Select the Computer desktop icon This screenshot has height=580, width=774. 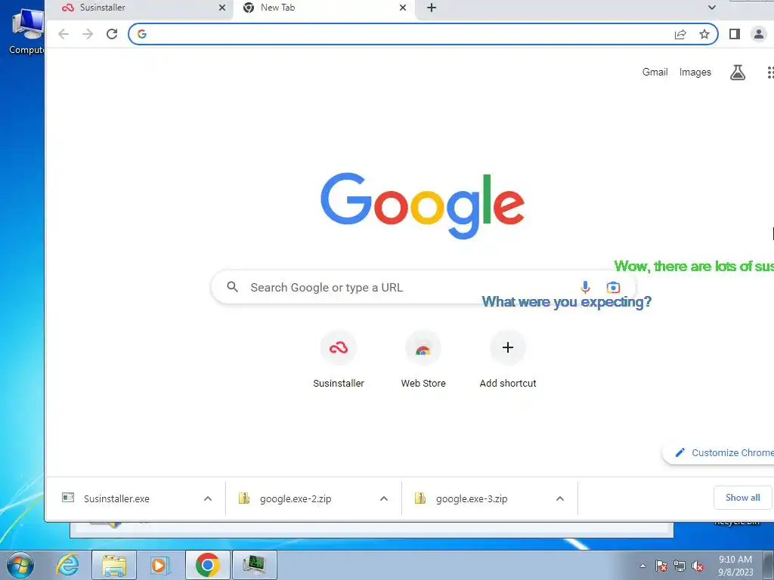tap(28, 30)
